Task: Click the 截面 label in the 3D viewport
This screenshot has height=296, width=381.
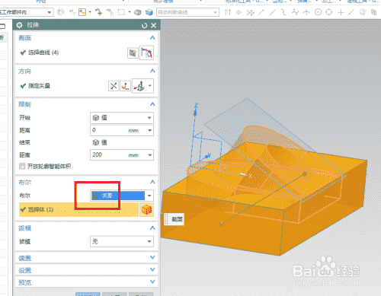Action: pos(178,219)
